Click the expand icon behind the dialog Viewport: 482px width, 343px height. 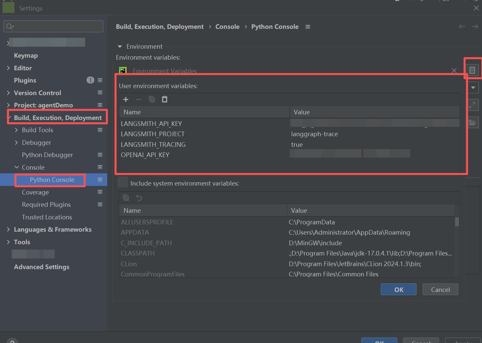472,105
